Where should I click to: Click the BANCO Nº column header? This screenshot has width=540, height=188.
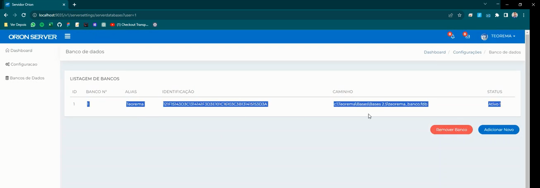pyautogui.click(x=96, y=92)
